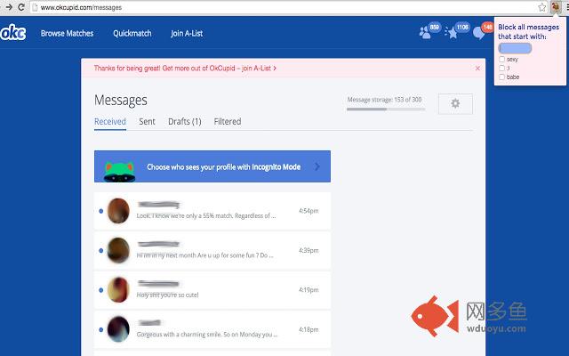The height and width of the screenshot is (356, 569).
Task: Reload the page in browser
Action: pyautogui.click(x=21, y=7)
